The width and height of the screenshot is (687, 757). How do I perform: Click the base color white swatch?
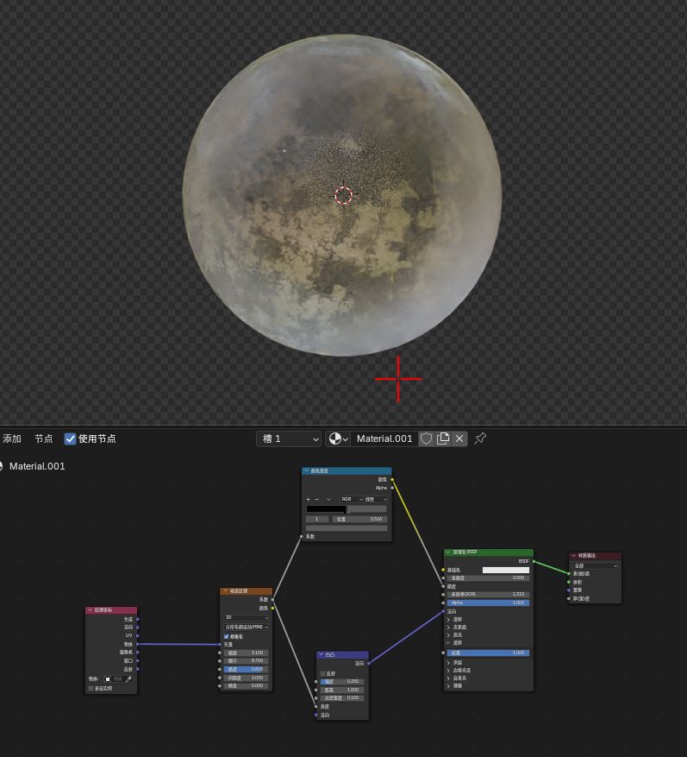[x=506, y=570]
